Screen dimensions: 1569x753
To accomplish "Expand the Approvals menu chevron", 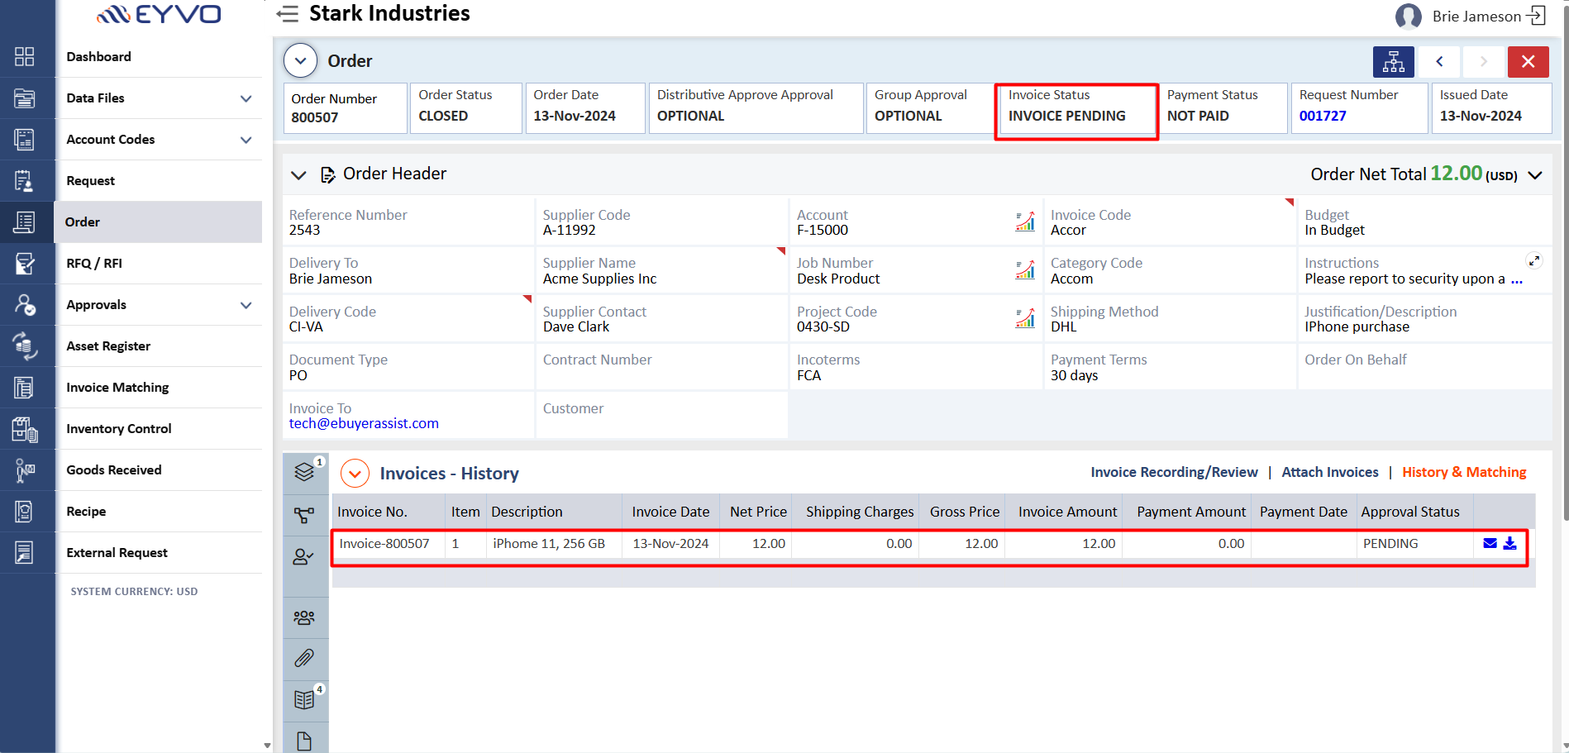I will pos(246,305).
